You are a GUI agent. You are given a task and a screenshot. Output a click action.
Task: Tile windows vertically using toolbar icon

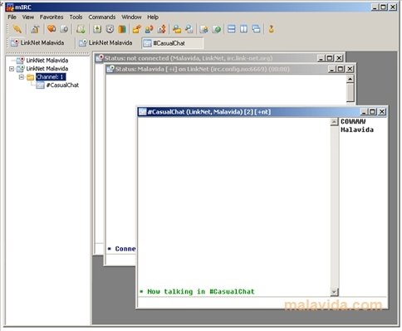point(243,29)
